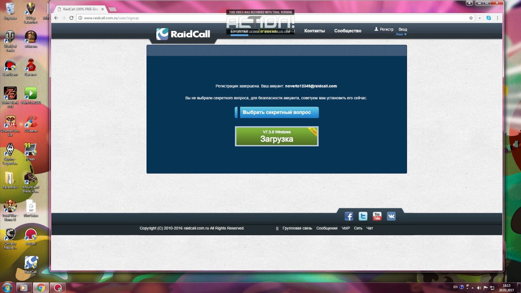Viewport: 521px width, 293px height.
Task: Open the Сообщество menu item
Action: coord(348,31)
